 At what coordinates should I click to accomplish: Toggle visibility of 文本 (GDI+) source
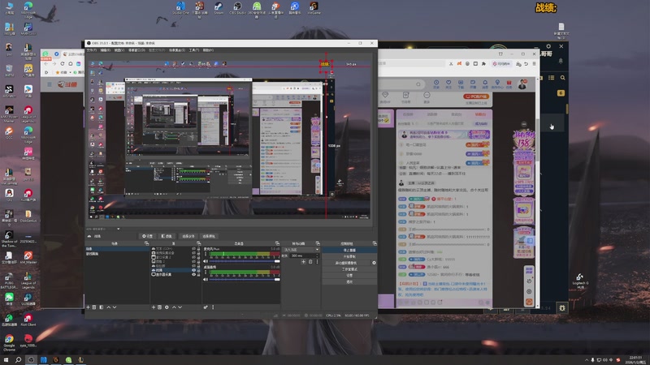coord(193,248)
